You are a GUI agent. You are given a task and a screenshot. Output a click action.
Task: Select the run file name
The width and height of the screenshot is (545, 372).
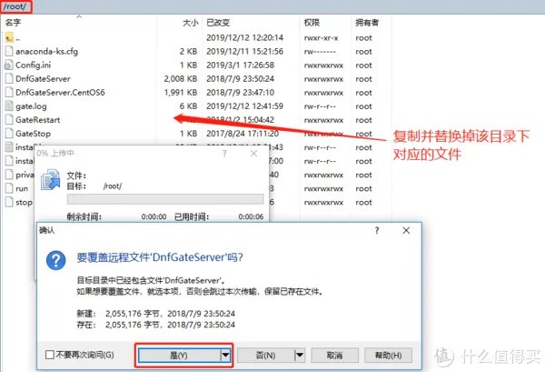tap(22, 188)
